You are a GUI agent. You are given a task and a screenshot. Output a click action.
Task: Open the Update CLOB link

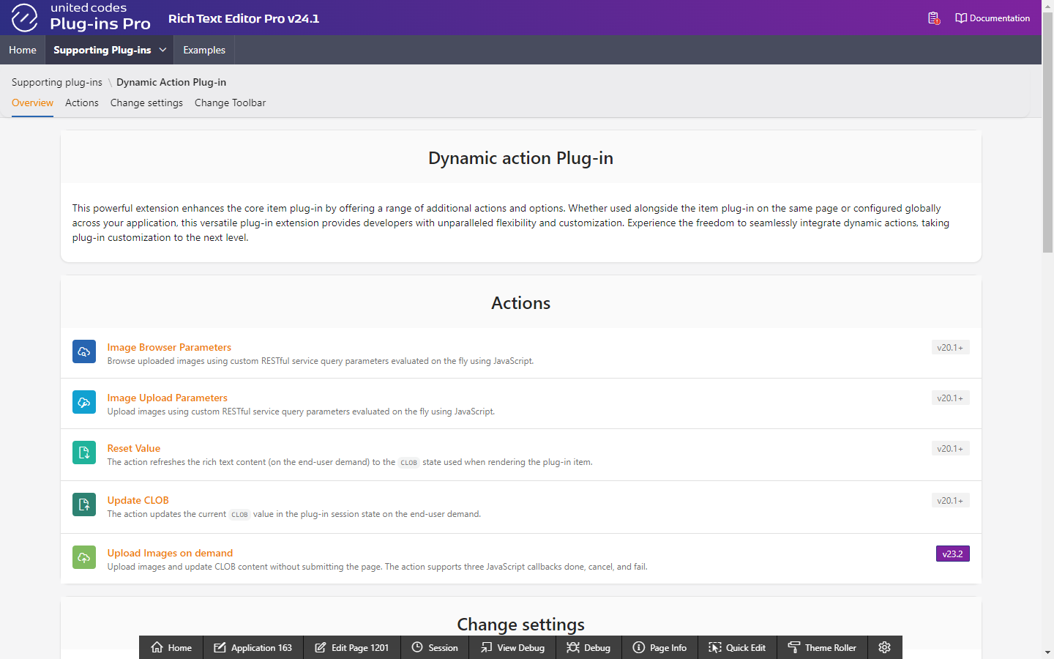click(138, 500)
